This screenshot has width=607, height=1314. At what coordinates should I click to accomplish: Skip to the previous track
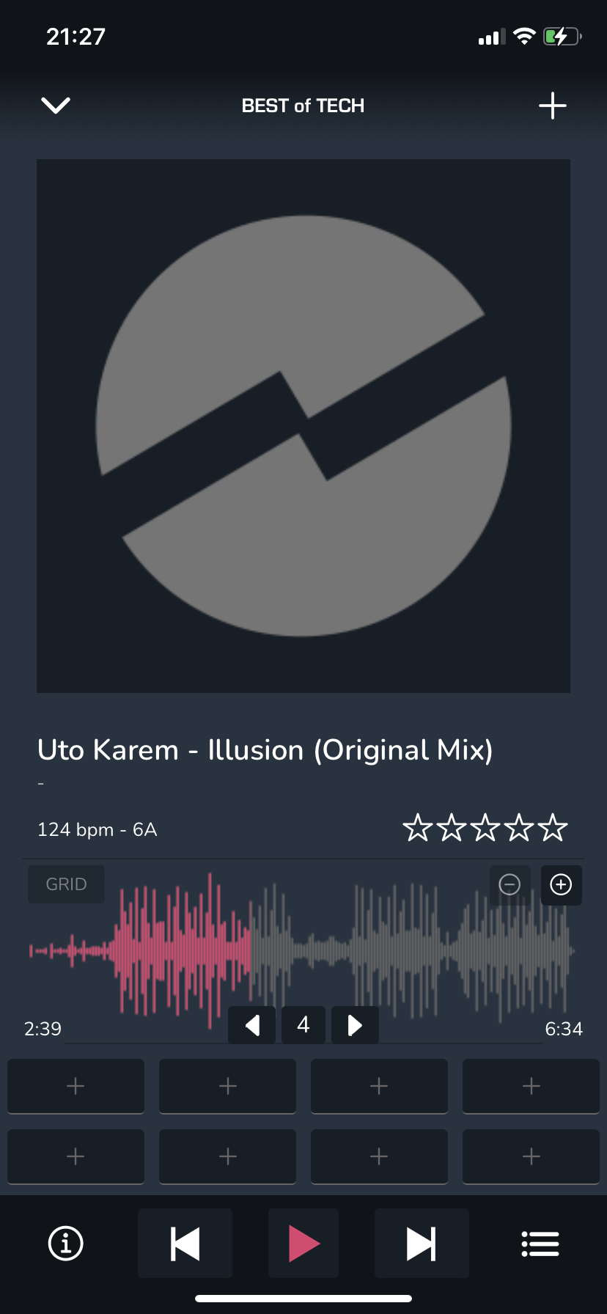coord(185,1244)
